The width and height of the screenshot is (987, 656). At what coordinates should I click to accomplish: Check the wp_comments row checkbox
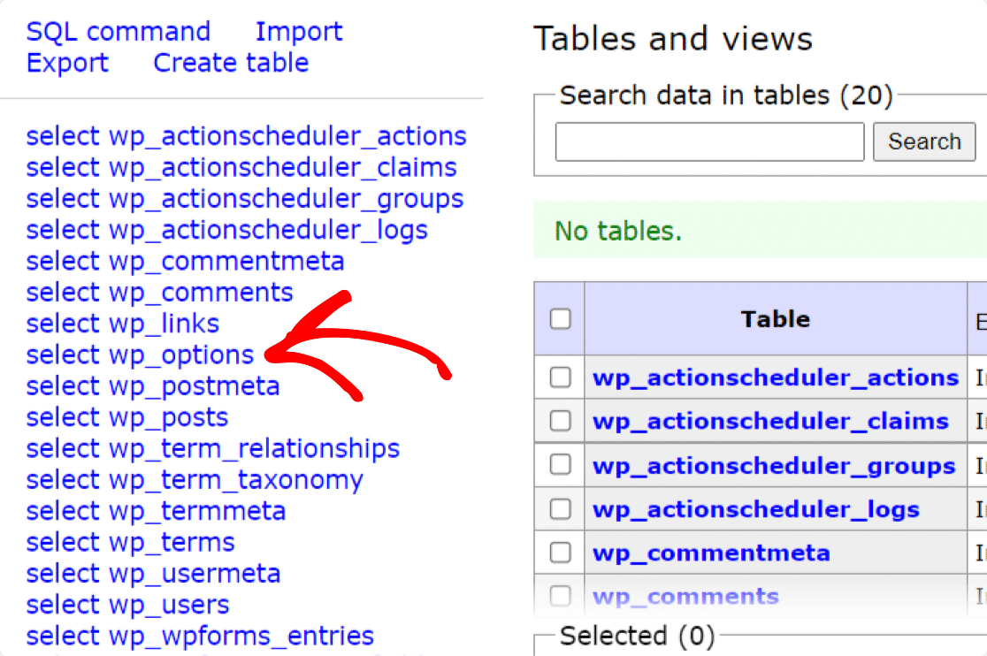click(x=560, y=596)
